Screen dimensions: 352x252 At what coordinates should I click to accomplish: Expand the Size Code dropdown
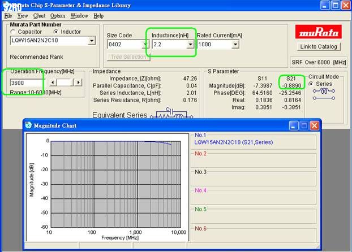click(145, 45)
